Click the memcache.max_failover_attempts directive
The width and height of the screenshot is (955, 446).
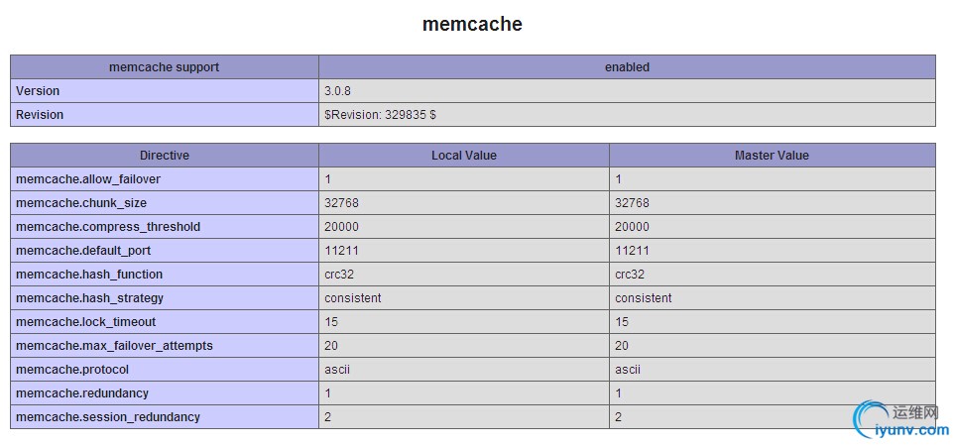pyautogui.click(x=114, y=346)
